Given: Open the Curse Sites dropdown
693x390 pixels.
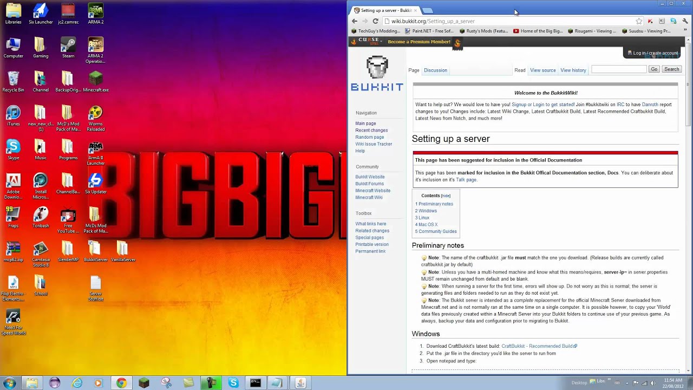Looking at the screenshot, I should (x=368, y=42).
